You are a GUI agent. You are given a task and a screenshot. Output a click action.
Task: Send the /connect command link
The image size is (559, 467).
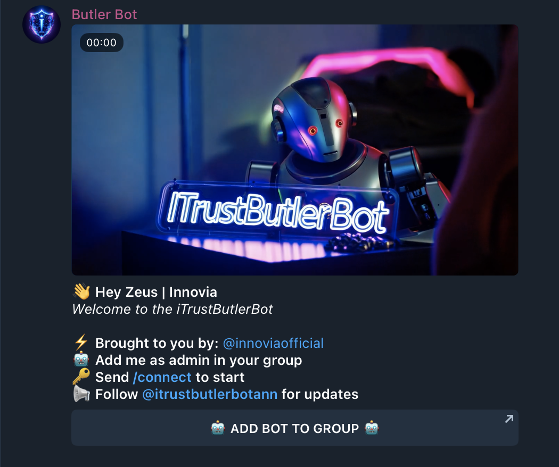tap(162, 377)
